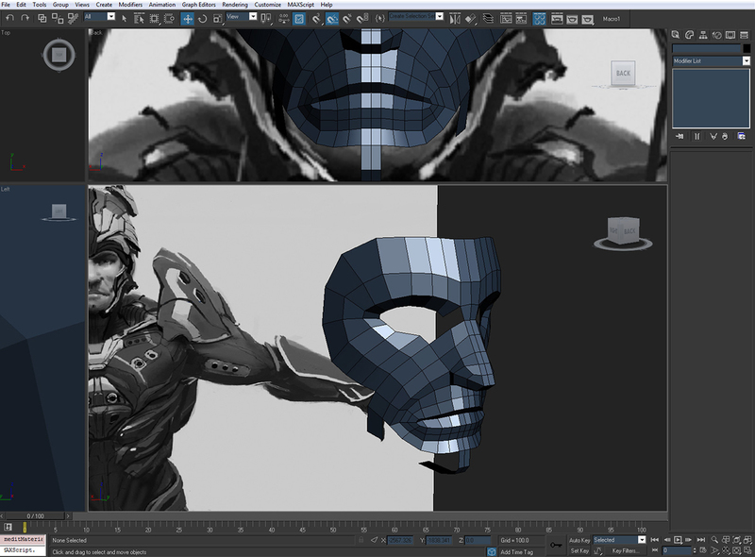Switch to the Create command panel tab
This screenshot has height=557, width=755.
pyautogui.click(x=676, y=35)
